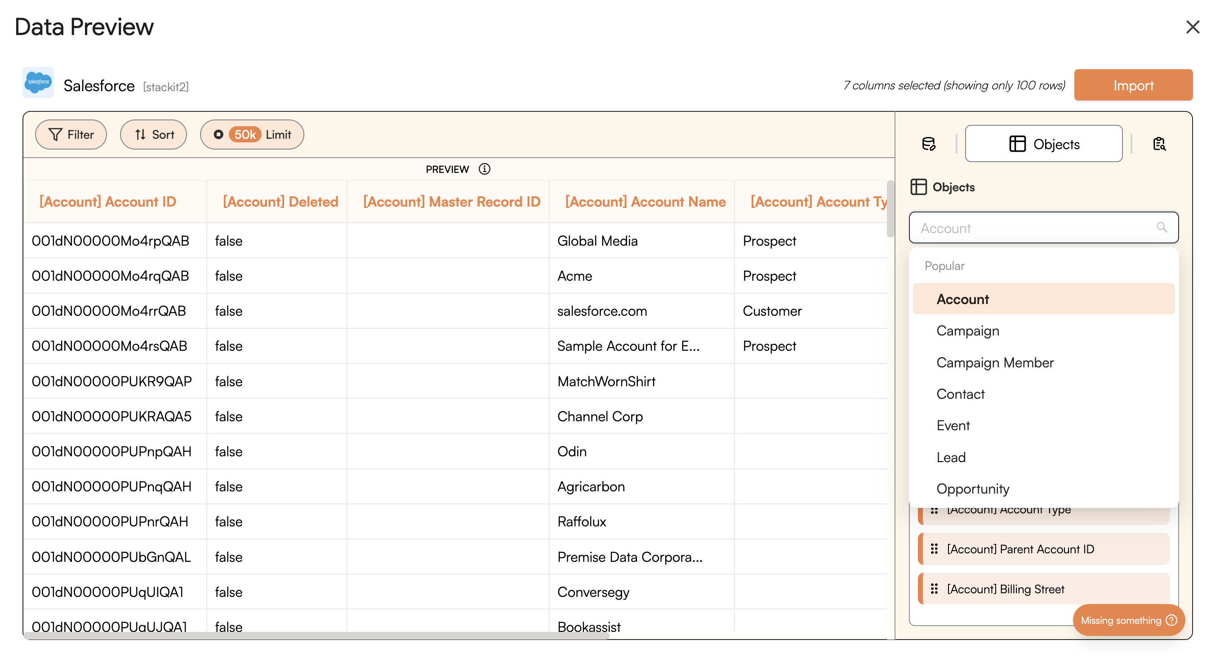Click the preview info icon
Image resolution: width=1211 pixels, height=662 pixels.
(x=484, y=169)
